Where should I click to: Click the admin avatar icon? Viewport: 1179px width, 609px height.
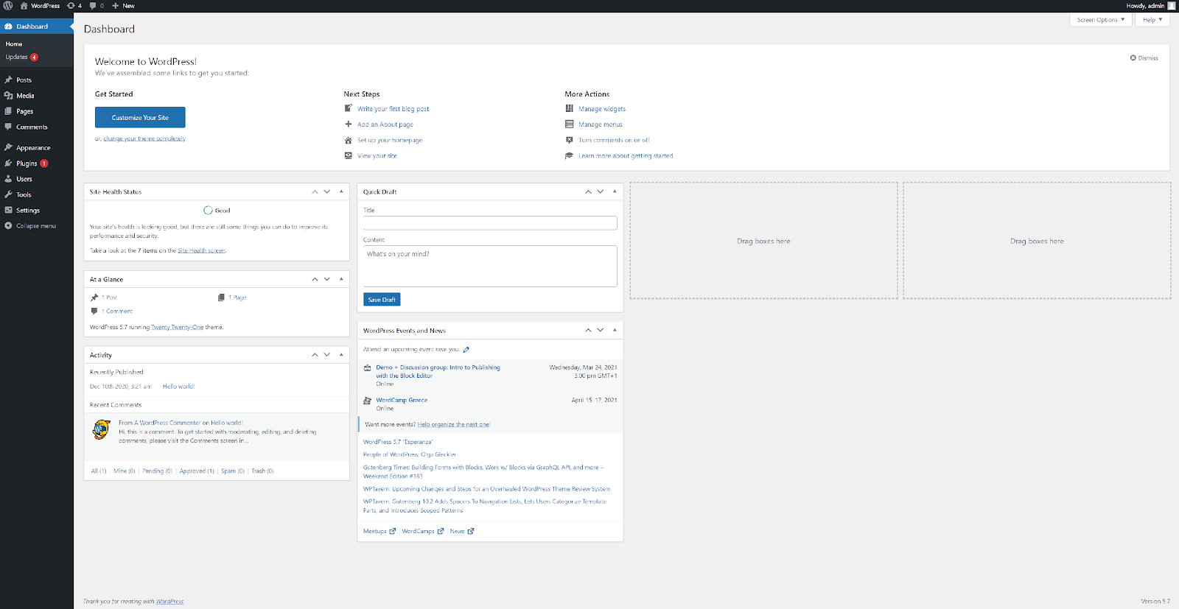(x=1172, y=5)
